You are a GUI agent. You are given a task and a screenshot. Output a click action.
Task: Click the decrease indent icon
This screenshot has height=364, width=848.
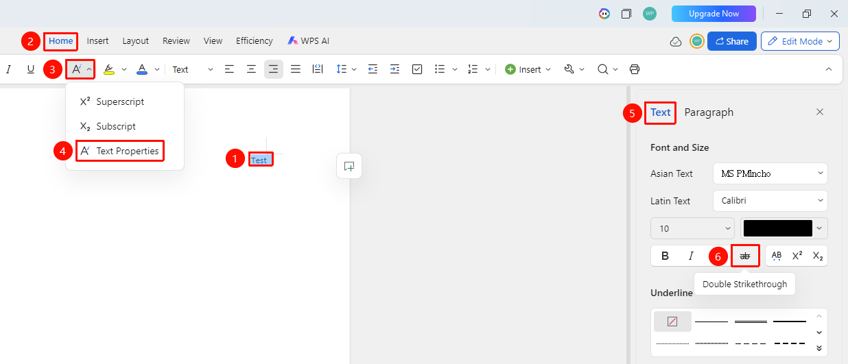[373, 69]
